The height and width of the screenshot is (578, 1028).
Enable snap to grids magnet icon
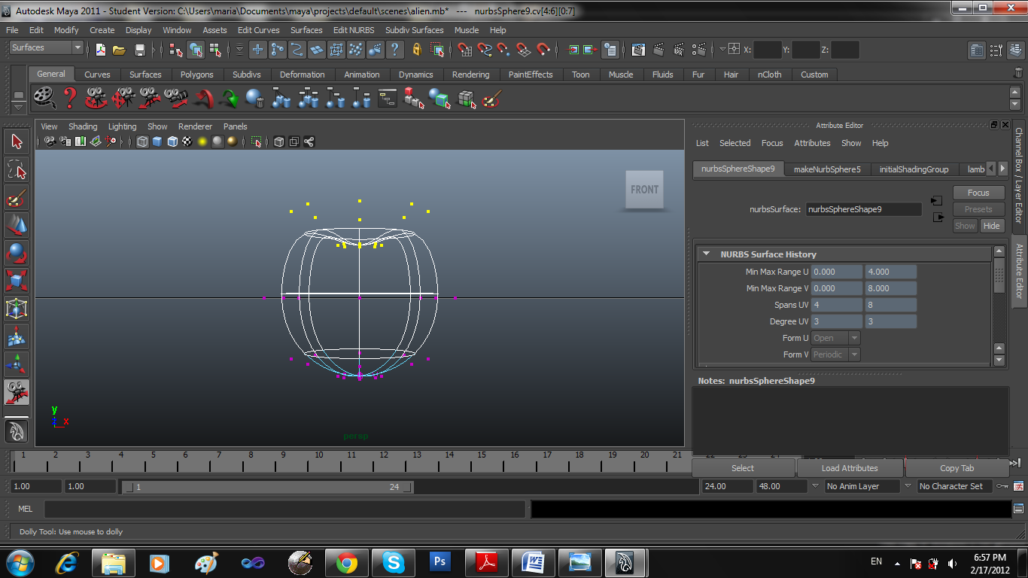point(465,50)
